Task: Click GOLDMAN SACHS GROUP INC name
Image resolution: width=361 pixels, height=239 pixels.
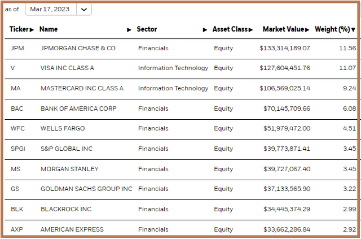Action: (86, 189)
